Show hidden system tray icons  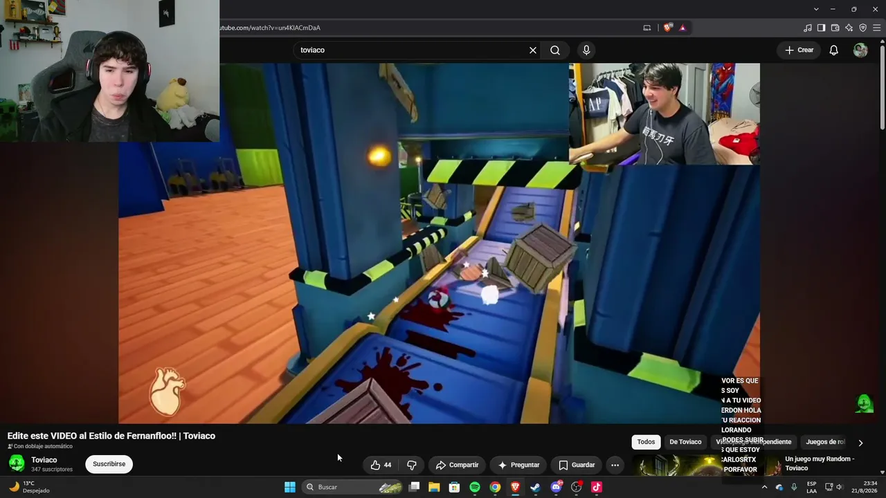764,487
